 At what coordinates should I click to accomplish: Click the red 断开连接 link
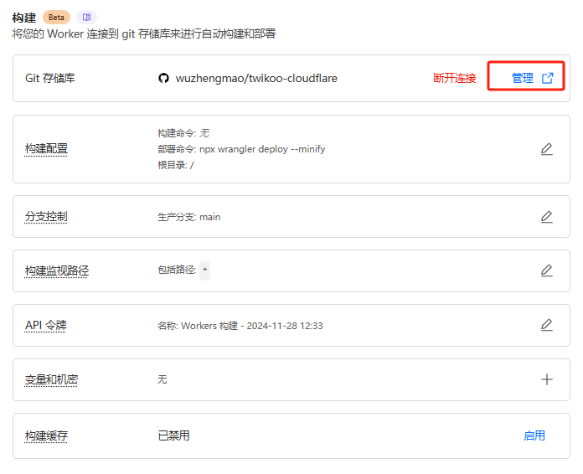coord(454,78)
